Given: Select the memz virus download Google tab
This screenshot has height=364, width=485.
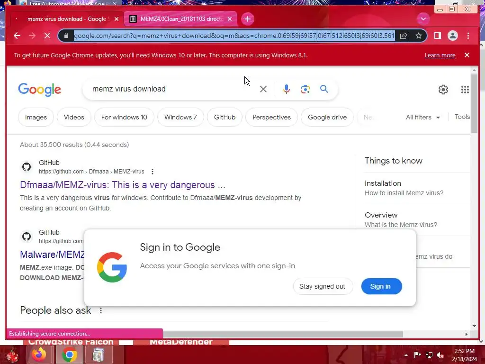Looking at the screenshot, I should [66, 19].
